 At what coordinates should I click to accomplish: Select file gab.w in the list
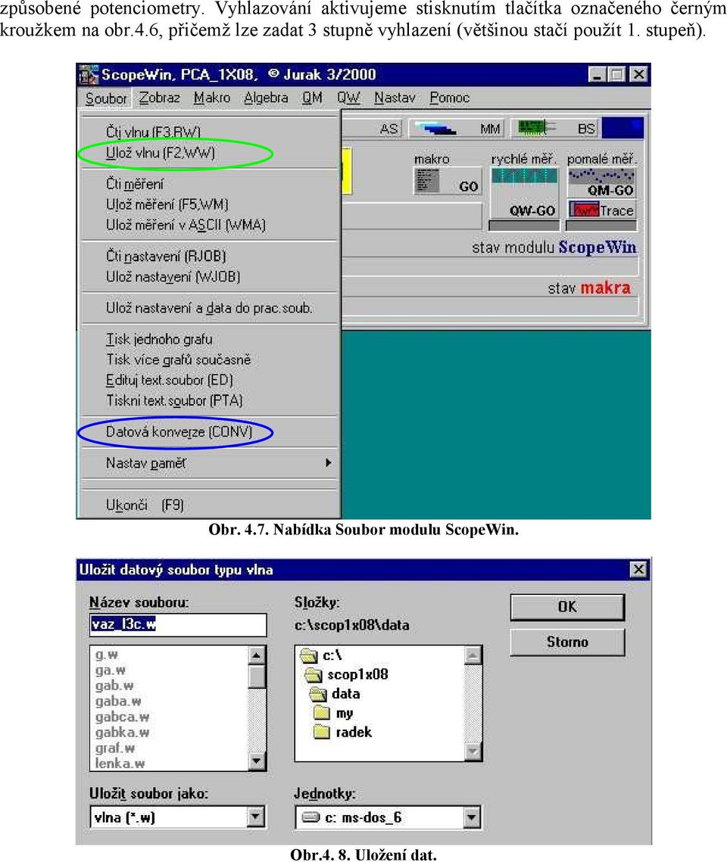[x=114, y=686]
